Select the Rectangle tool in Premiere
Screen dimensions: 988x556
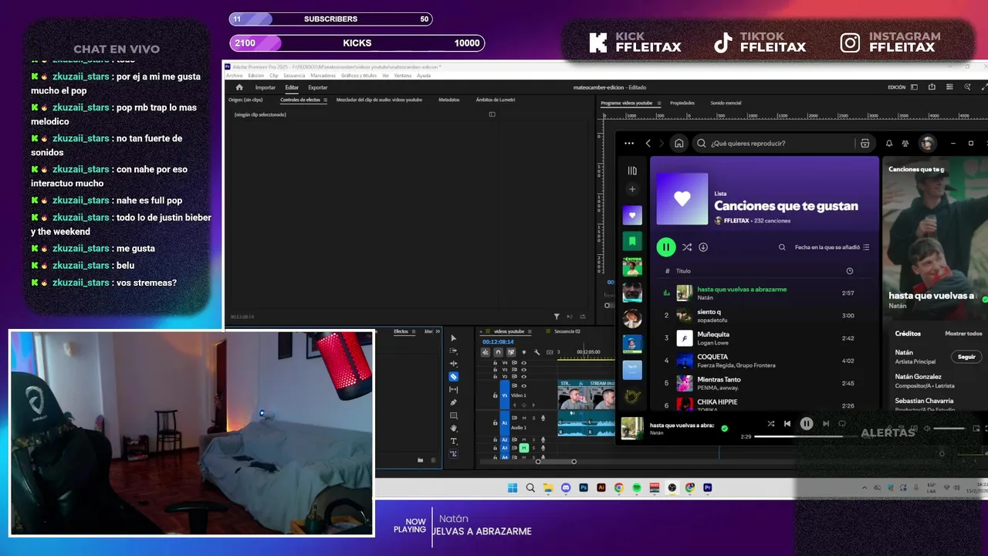pyautogui.click(x=454, y=415)
